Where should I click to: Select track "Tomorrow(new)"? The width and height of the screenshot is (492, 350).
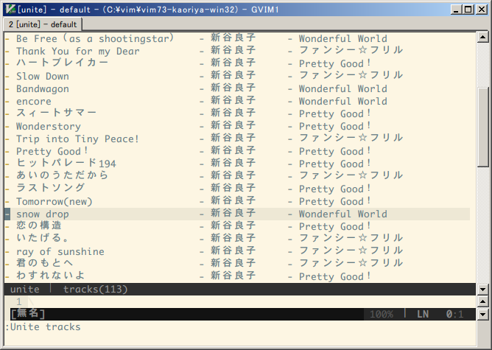point(55,201)
